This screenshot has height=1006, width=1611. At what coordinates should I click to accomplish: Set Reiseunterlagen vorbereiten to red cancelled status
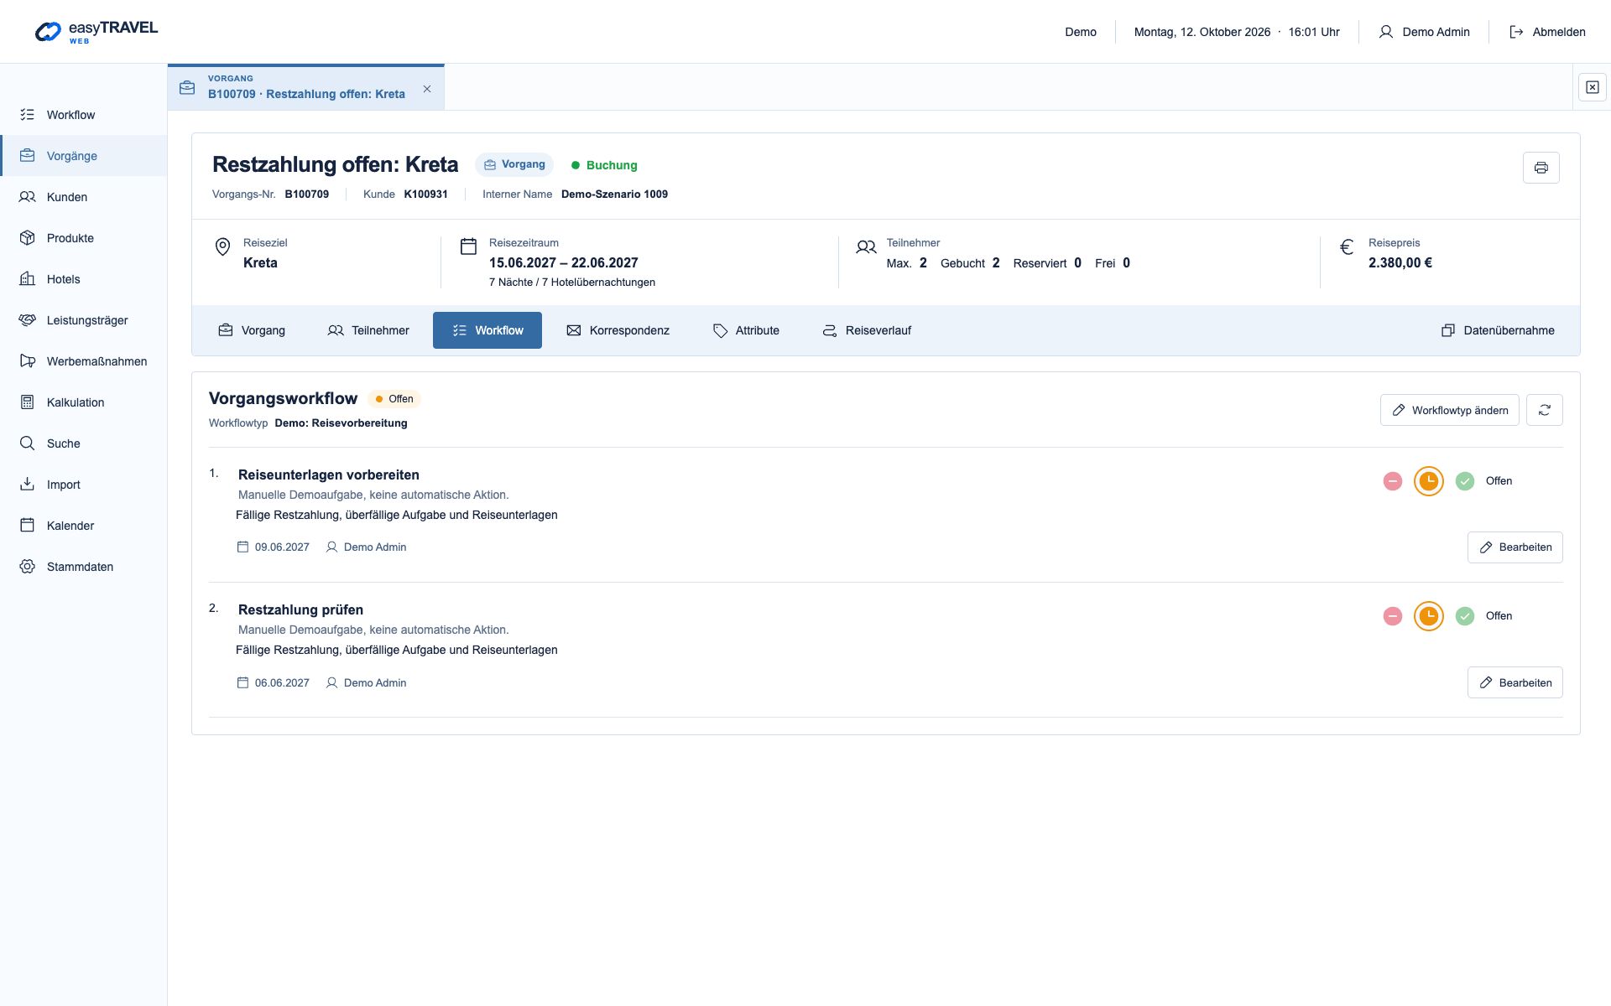coord(1392,481)
